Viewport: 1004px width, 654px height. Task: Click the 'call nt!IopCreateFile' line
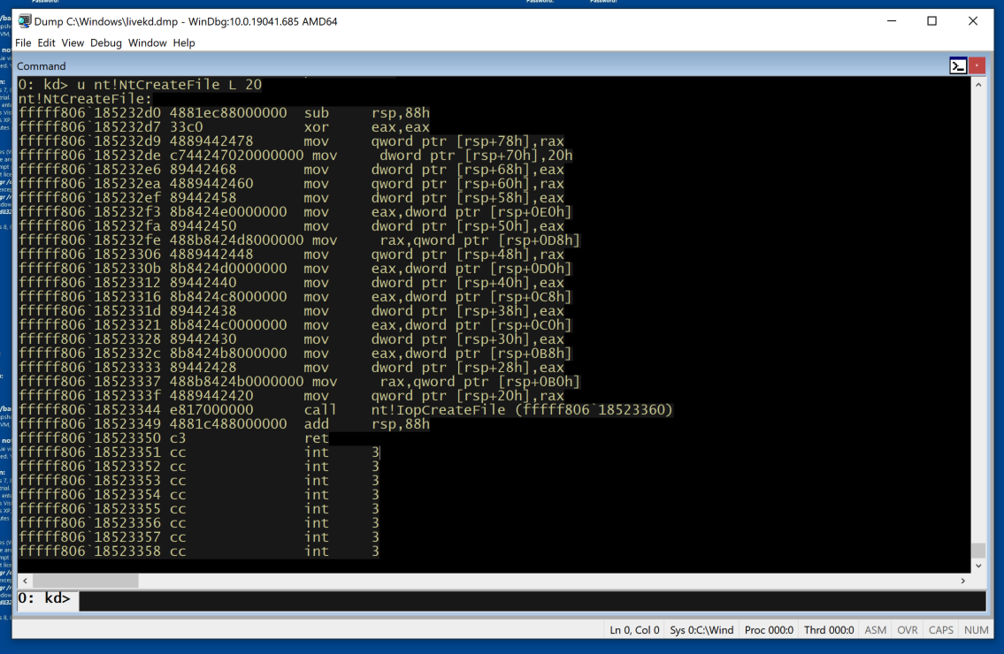[346, 409]
